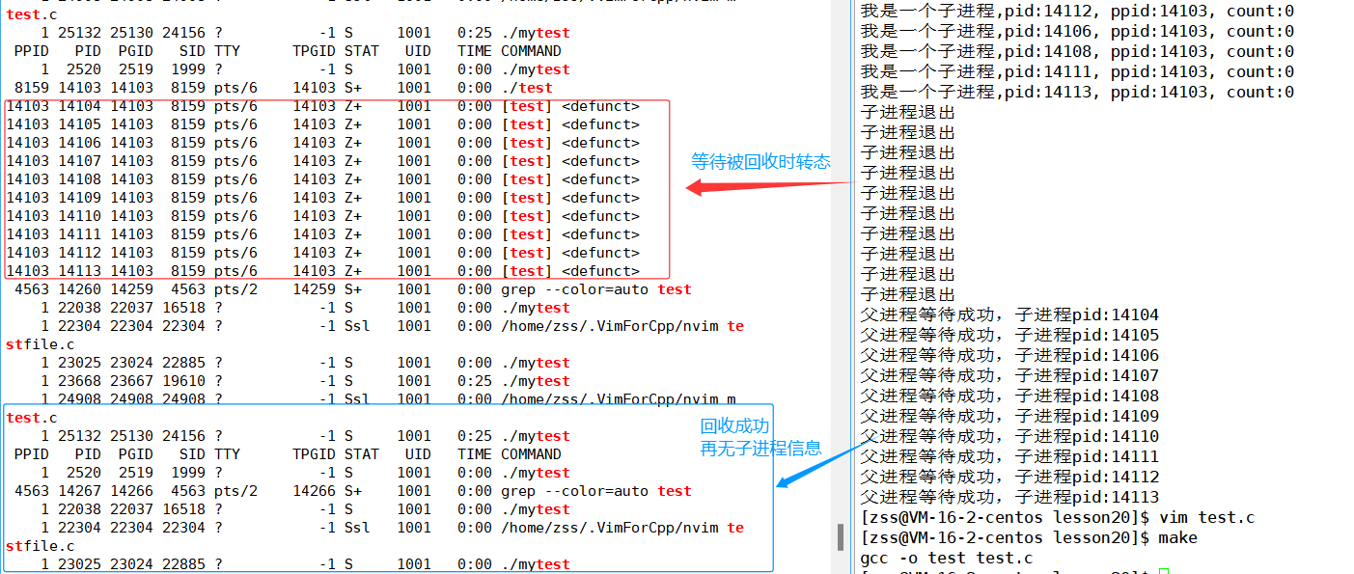Click the line 父进程等待成功, 子进程pid:14110
This screenshot has width=1354, height=574.
1009,436
